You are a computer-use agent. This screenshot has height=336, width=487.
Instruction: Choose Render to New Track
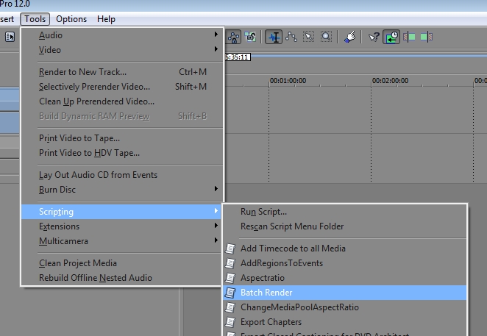pos(82,72)
